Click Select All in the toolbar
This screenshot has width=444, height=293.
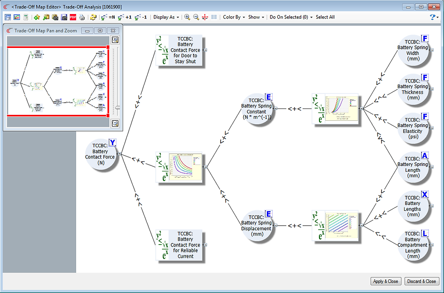coord(325,17)
